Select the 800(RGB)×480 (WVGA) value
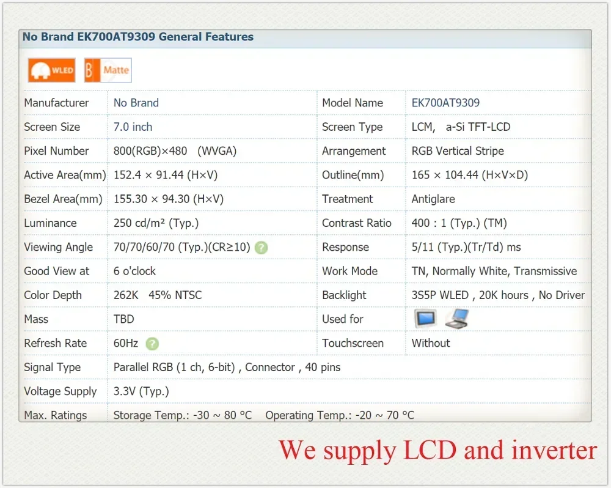Screen dimensions: 611x488 click(175, 151)
